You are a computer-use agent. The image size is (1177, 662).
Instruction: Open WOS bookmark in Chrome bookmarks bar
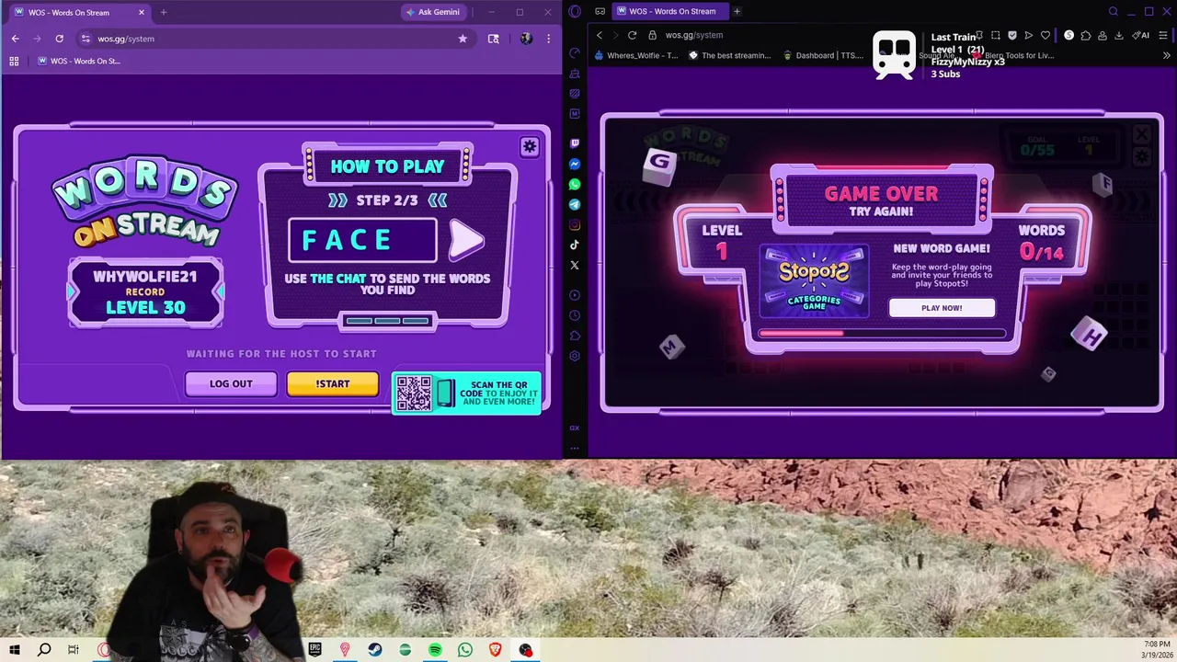click(x=79, y=61)
